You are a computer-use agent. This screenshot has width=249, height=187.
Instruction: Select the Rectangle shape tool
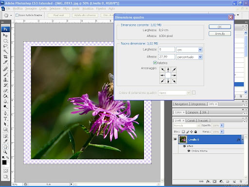click(5, 130)
